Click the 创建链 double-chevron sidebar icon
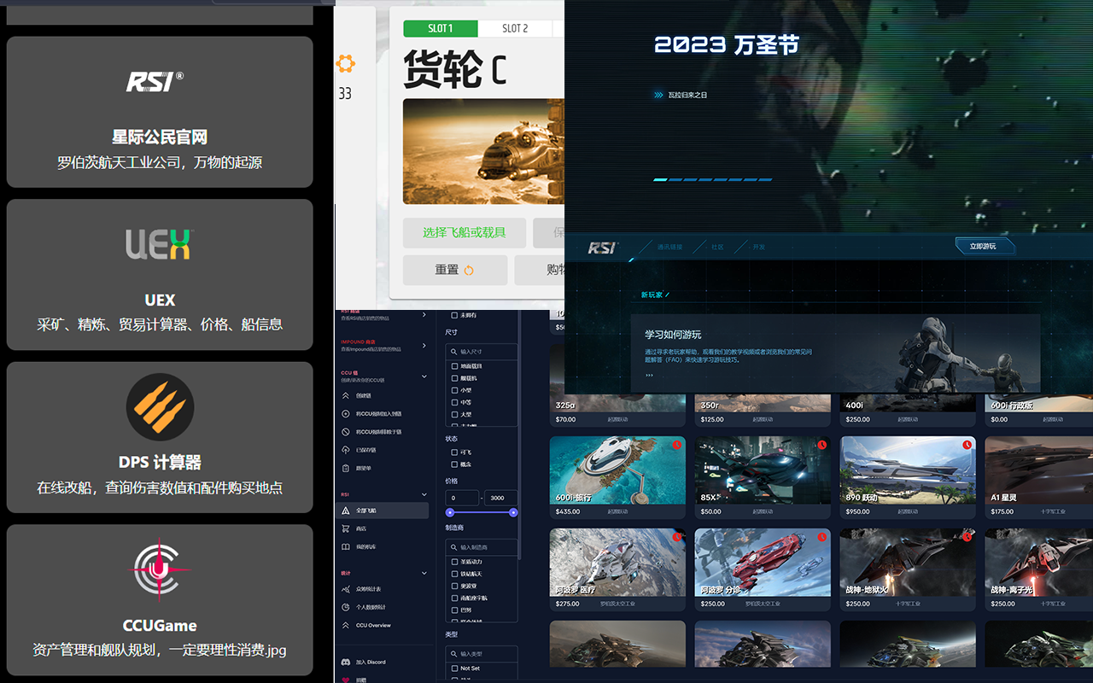The width and height of the screenshot is (1093, 683). point(346,395)
